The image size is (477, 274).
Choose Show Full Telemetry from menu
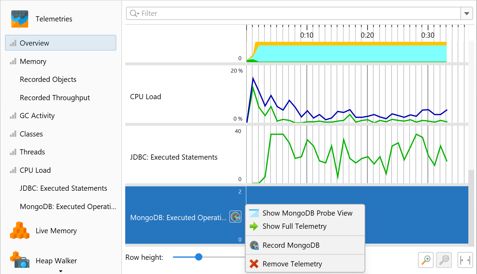(x=294, y=226)
